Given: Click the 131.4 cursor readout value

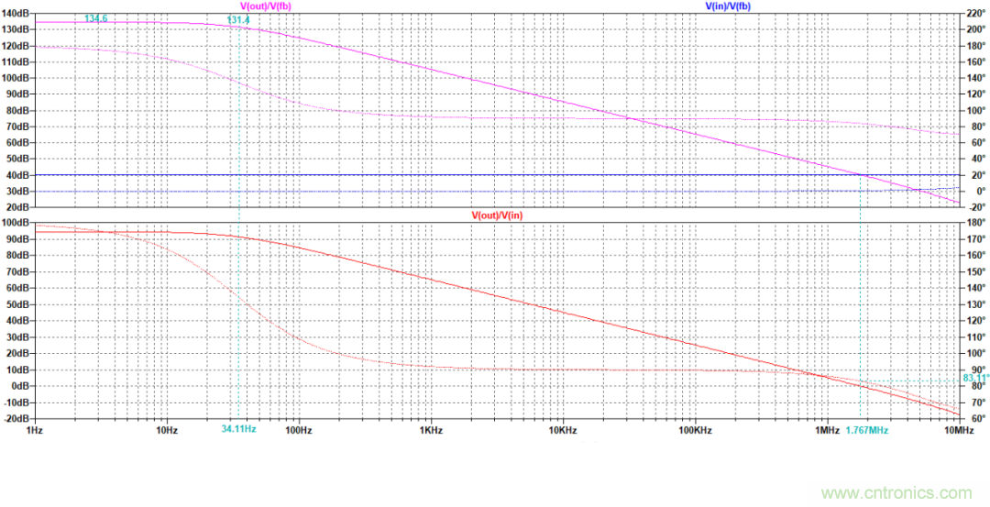Looking at the screenshot, I should point(238,19).
